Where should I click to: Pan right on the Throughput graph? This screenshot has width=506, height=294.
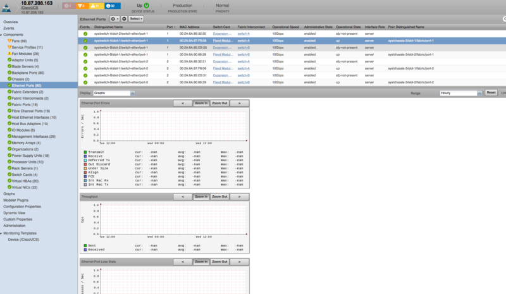[x=239, y=197]
